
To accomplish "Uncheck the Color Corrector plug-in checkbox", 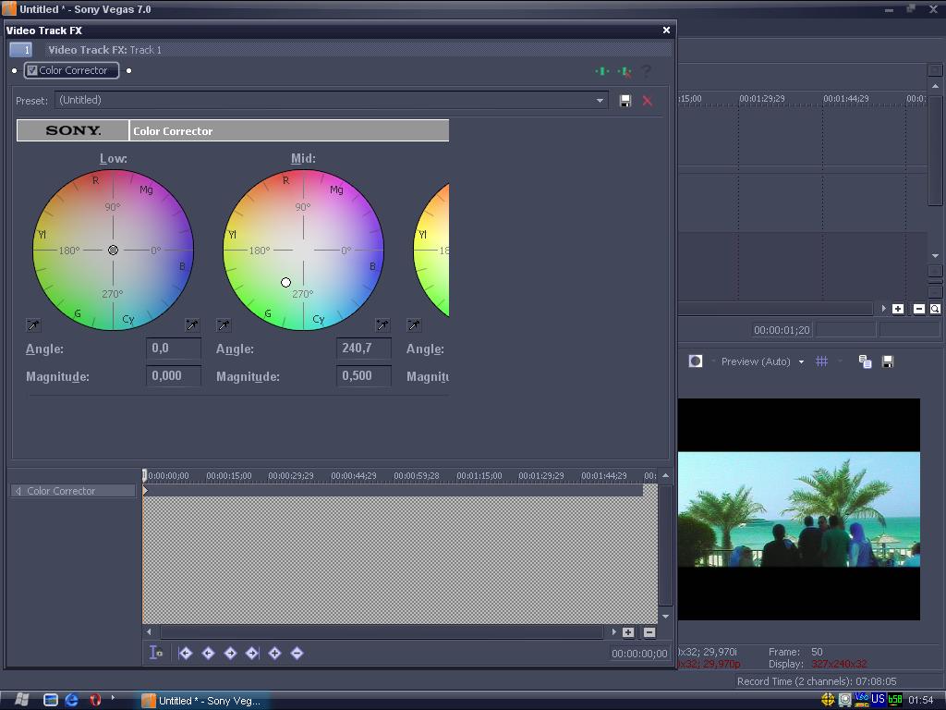I will (32, 70).
